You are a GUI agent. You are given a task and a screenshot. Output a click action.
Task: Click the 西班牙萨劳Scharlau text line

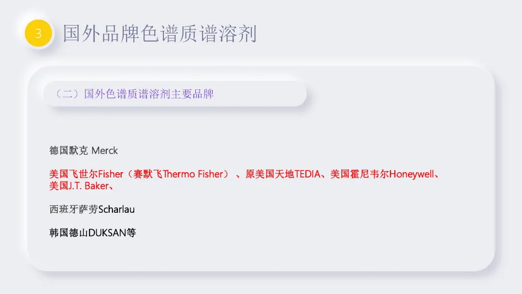pos(92,209)
